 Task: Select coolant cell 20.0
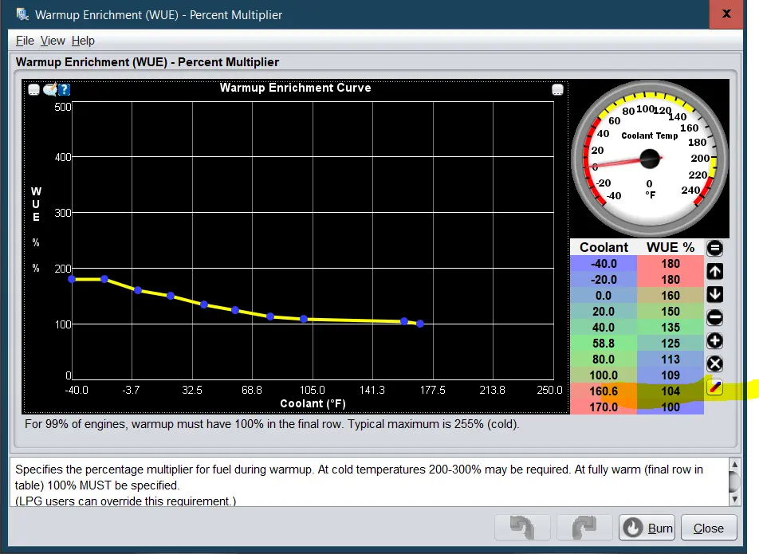coord(604,312)
